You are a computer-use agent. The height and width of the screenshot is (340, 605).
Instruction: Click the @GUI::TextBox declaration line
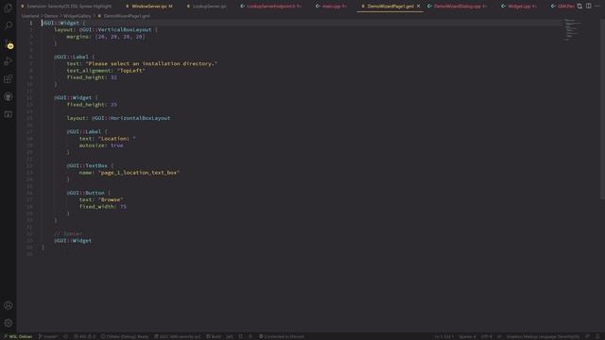click(x=90, y=166)
